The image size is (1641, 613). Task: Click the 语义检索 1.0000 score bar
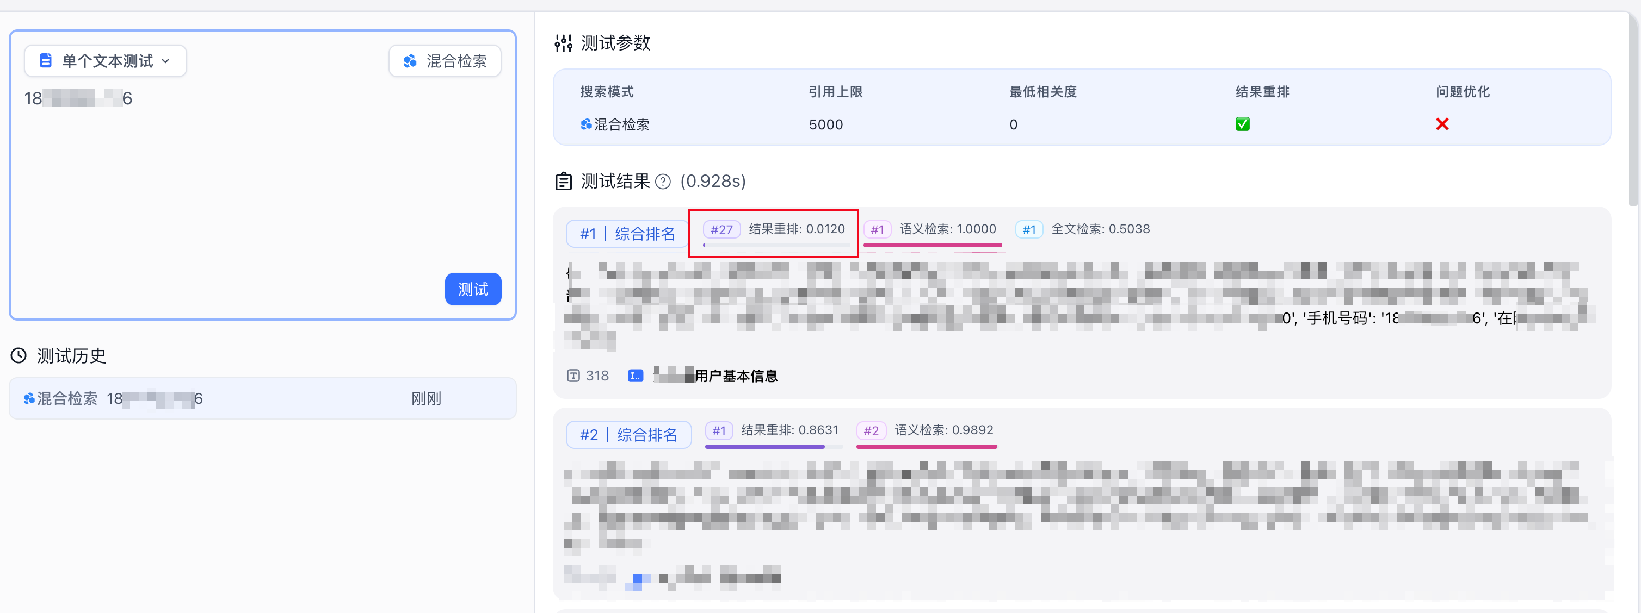932,245
